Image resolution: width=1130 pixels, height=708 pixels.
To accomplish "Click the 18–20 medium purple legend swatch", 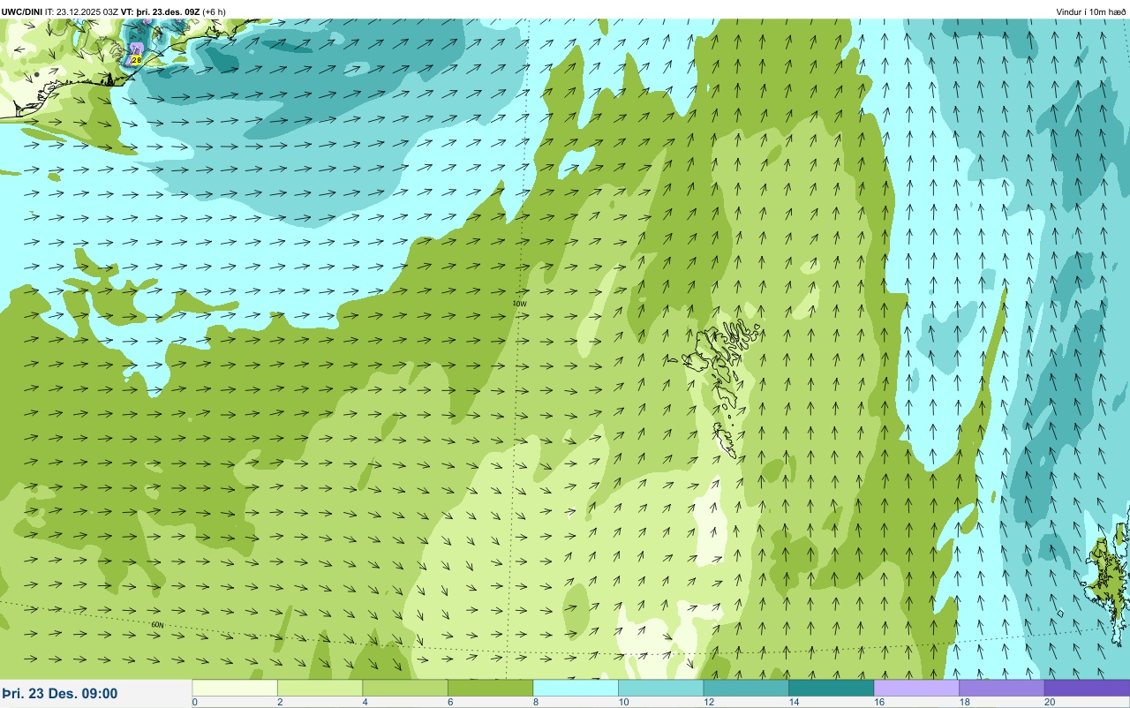I will (1001, 687).
